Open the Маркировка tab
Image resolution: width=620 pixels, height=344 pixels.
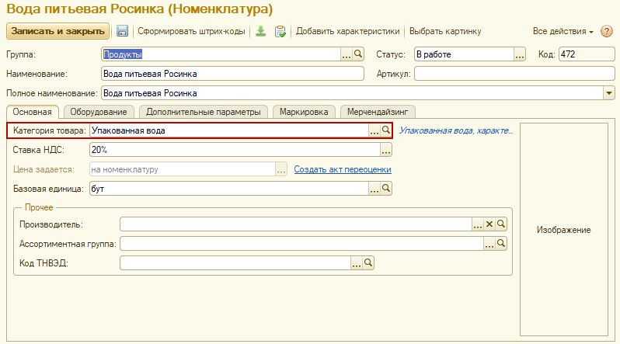click(304, 112)
